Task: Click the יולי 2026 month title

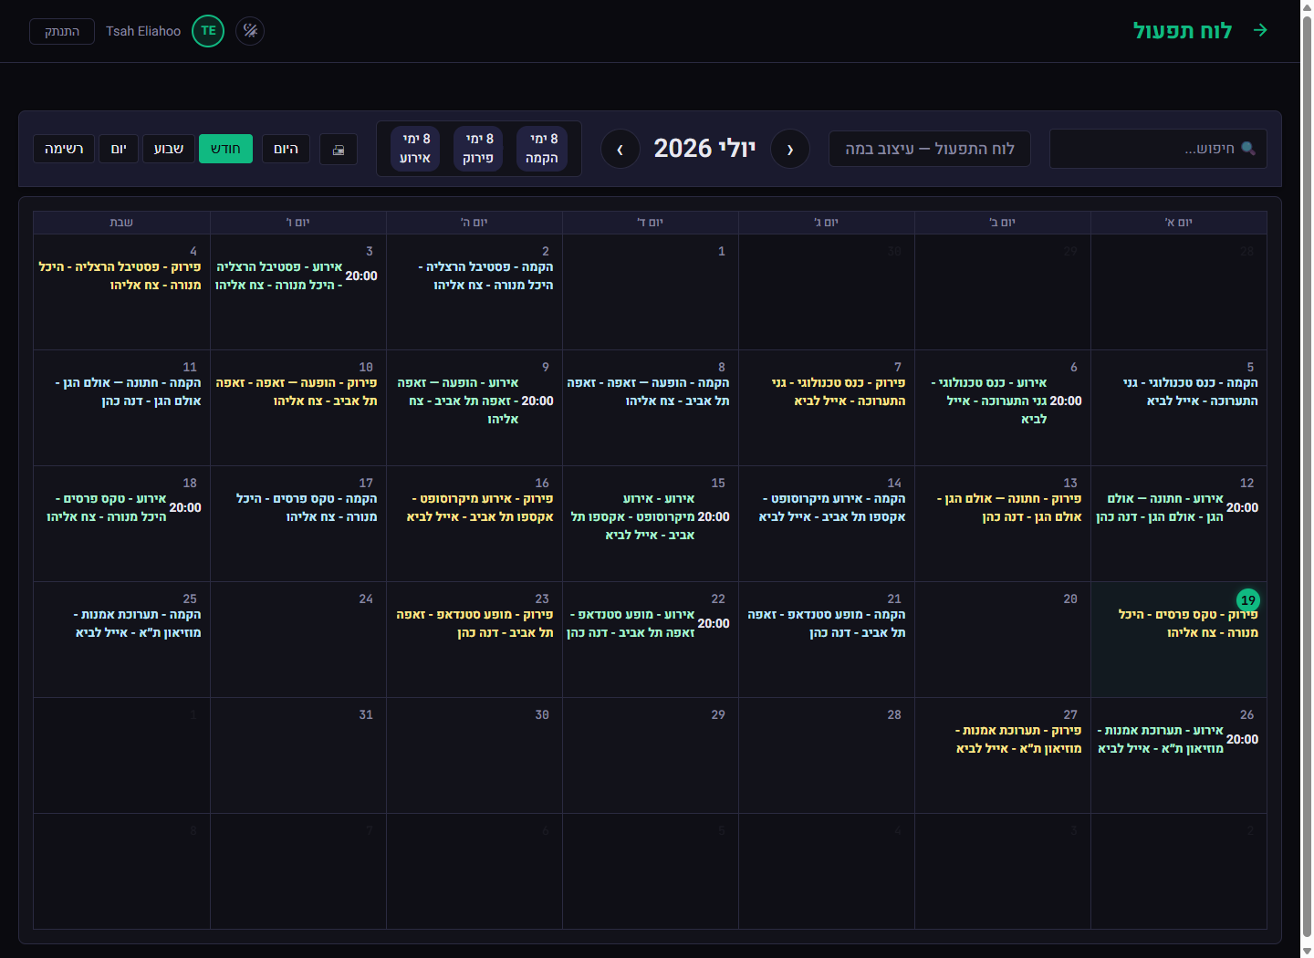Action: [704, 148]
